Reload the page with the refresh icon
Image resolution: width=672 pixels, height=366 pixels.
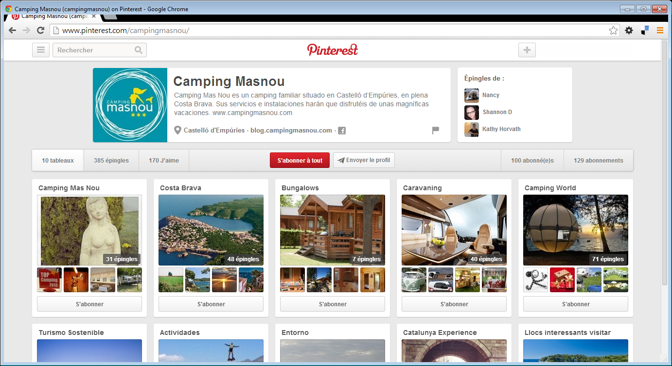[41, 31]
